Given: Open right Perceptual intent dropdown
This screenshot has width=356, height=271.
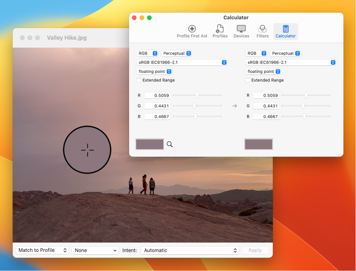Looking at the screenshot, I should [285, 53].
